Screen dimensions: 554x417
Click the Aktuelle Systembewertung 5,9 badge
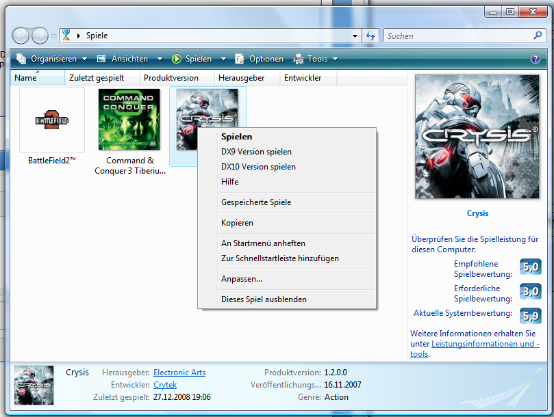(531, 316)
